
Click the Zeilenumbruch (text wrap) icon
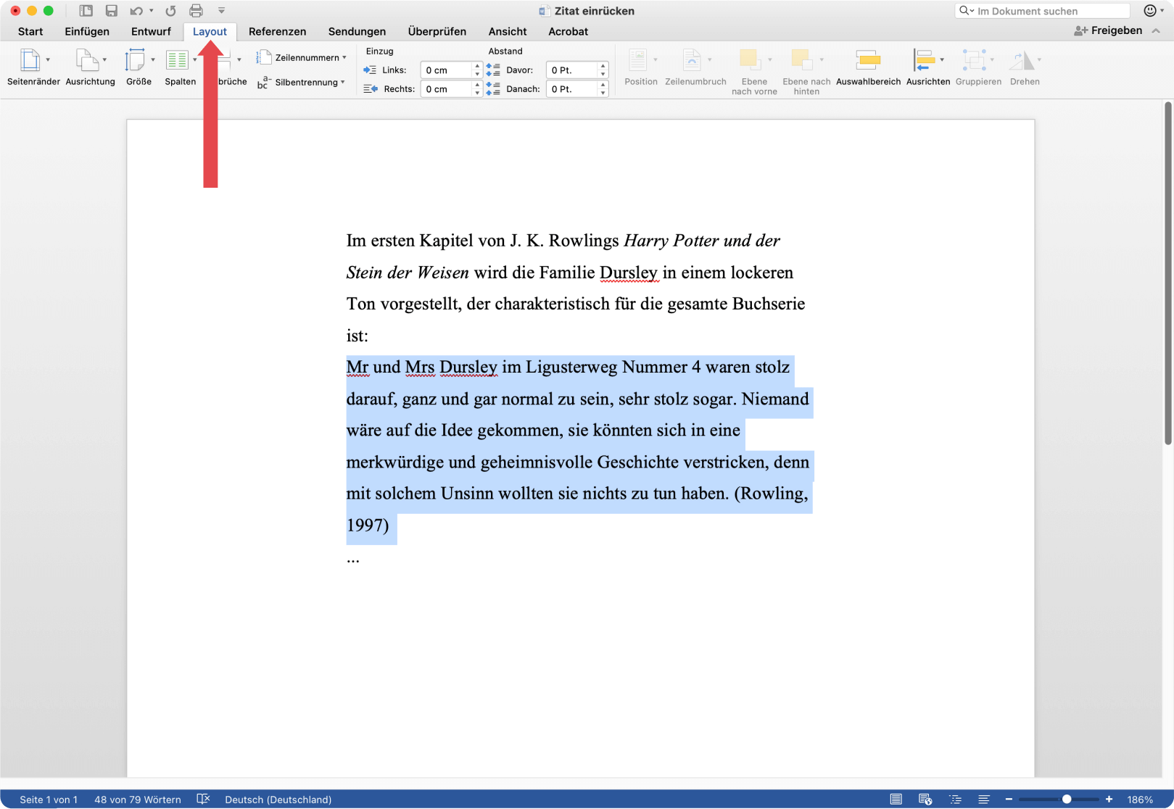[692, 60]
